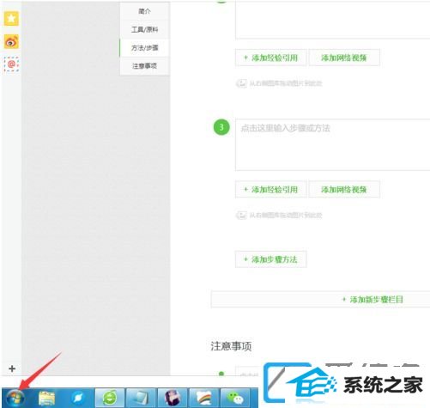Launch the green e browser taskbar icon

pyautogui.click(x=110, y=399)
